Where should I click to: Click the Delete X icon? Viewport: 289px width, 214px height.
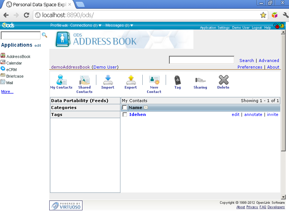pyautogui.click(x=223, y=80)
